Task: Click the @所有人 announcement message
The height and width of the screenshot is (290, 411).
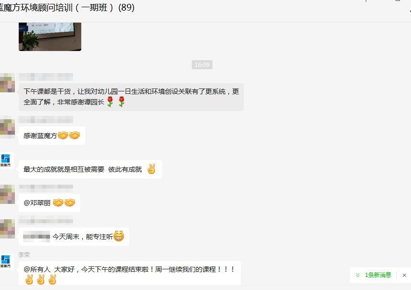Action: point(130,274)
